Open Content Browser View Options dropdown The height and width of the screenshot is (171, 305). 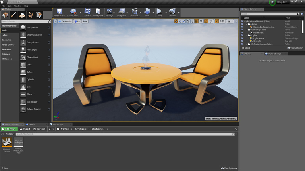[230, 168]
